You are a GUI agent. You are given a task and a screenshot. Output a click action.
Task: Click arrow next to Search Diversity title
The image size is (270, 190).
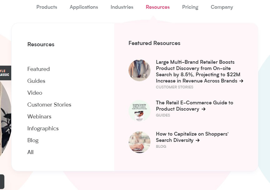tap(198, 140)
